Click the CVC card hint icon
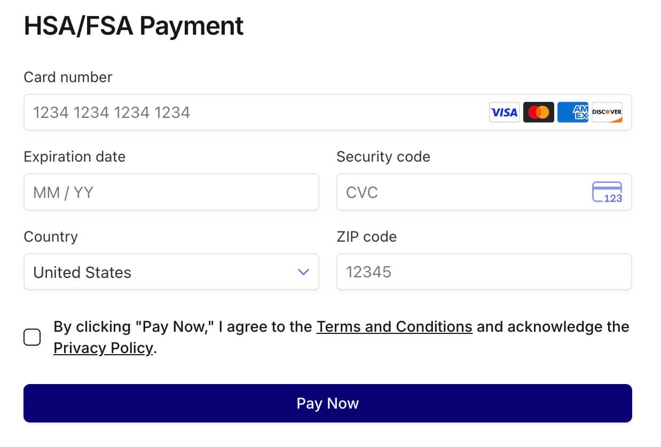This screenshot has width=661, height=447. 607,193
